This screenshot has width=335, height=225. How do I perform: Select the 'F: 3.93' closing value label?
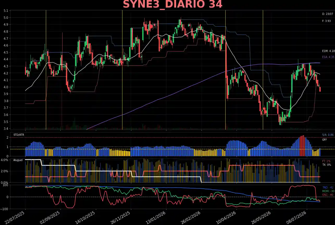[x=326, y=21]
